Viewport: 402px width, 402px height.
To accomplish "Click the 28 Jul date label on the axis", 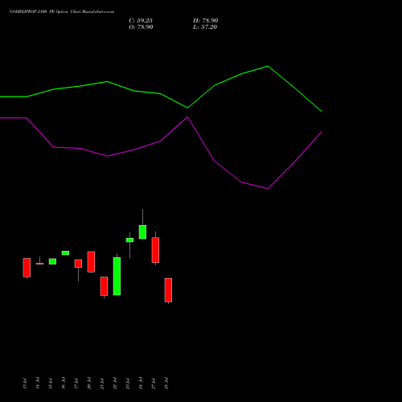I will coord(166,384).
